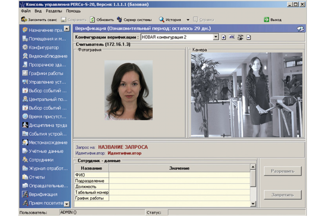The height and width of the screenshot is (216, 325).
Task: Open the Разделы menu
Action: (x=54, y=11)
